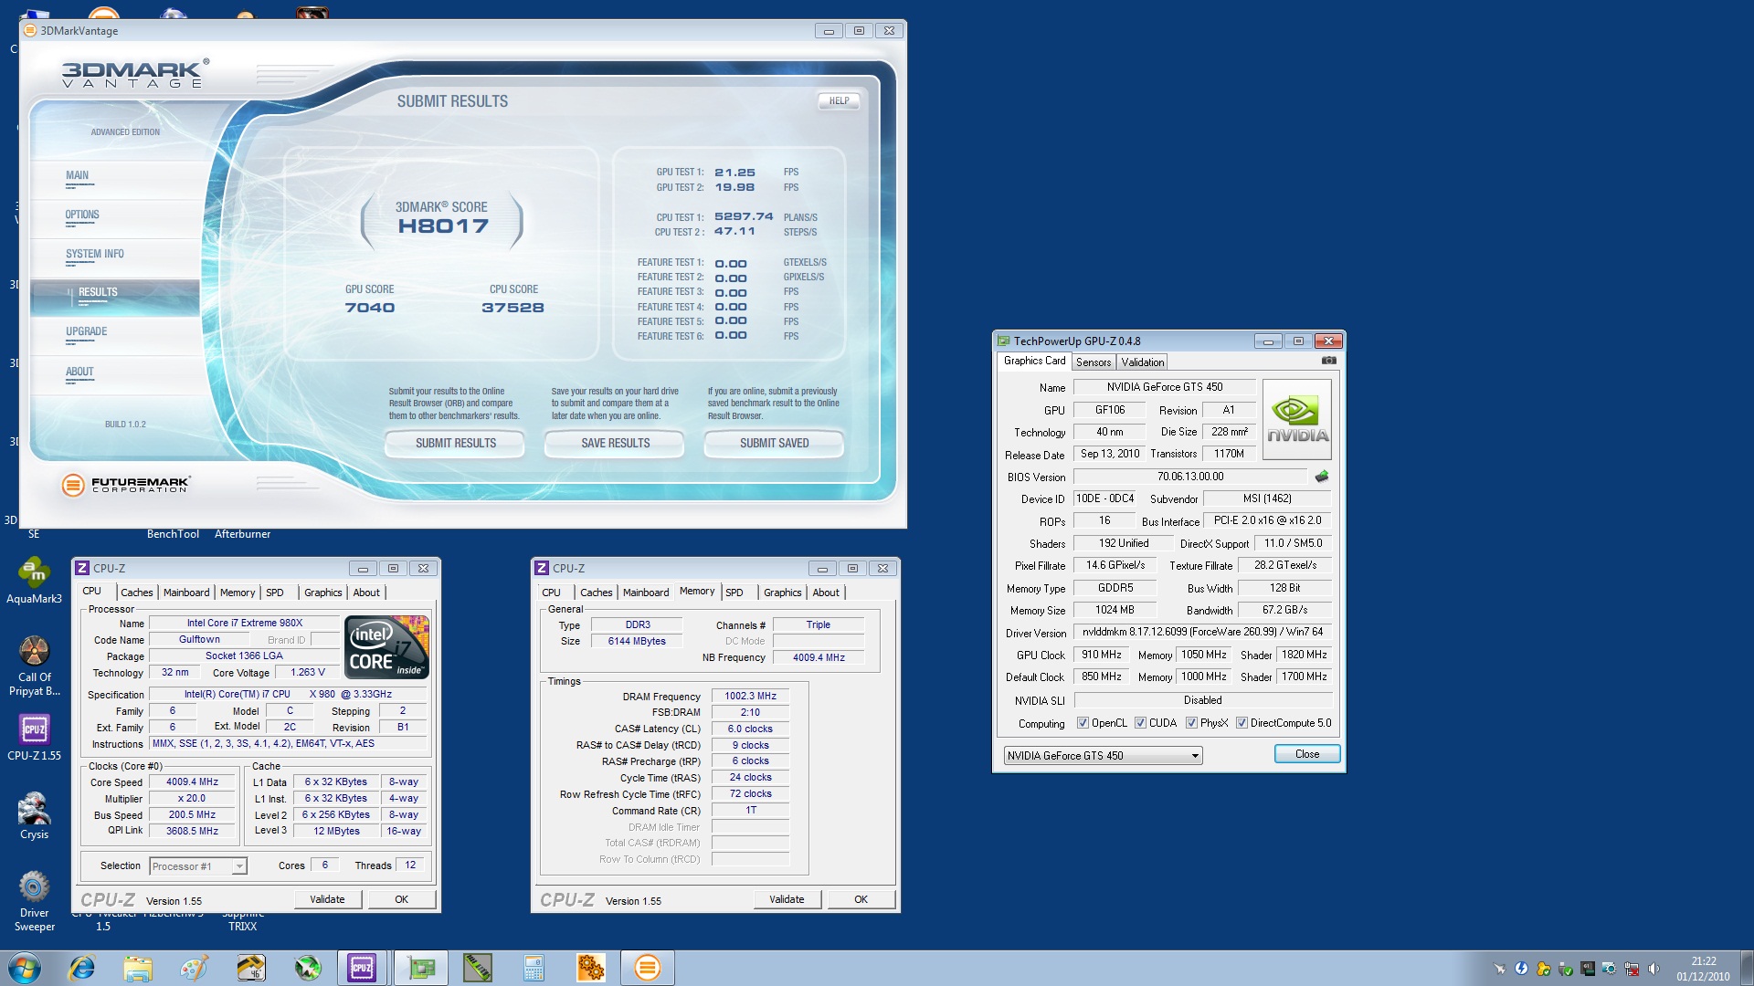Viewport: 1754px width, 986px height.
Task: Click the 3DMark Vantage taskbar icon
Action: [647, 968]
